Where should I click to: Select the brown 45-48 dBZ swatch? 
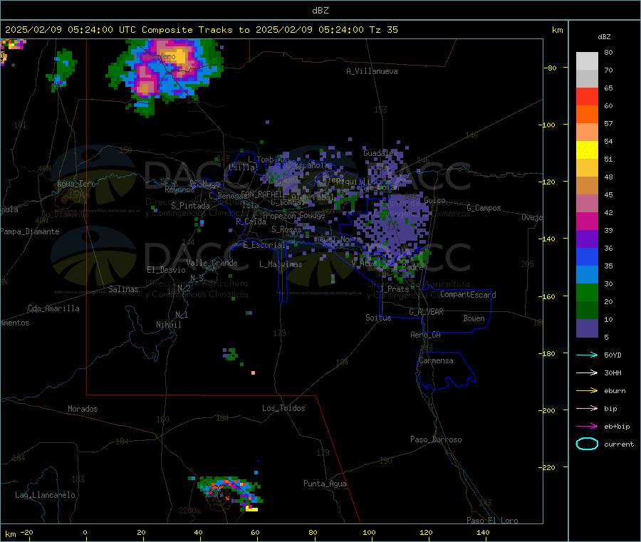587,186
